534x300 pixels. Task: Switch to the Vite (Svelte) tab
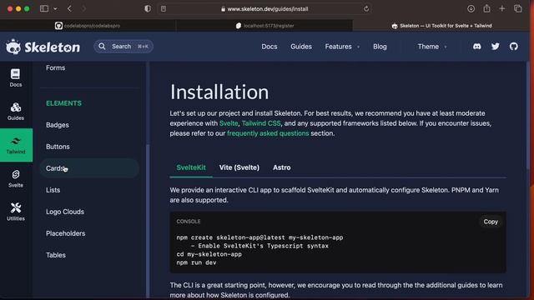(239, 167)
